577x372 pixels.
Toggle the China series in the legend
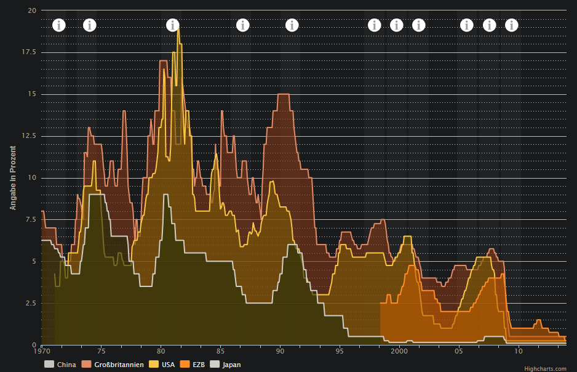coord(60,364)
